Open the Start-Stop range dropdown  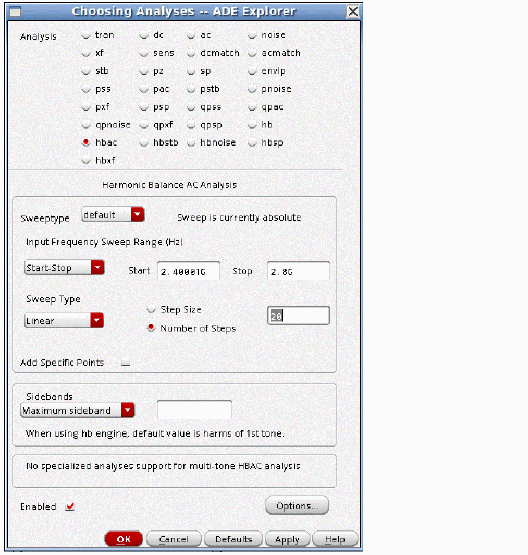coord(64,268)
